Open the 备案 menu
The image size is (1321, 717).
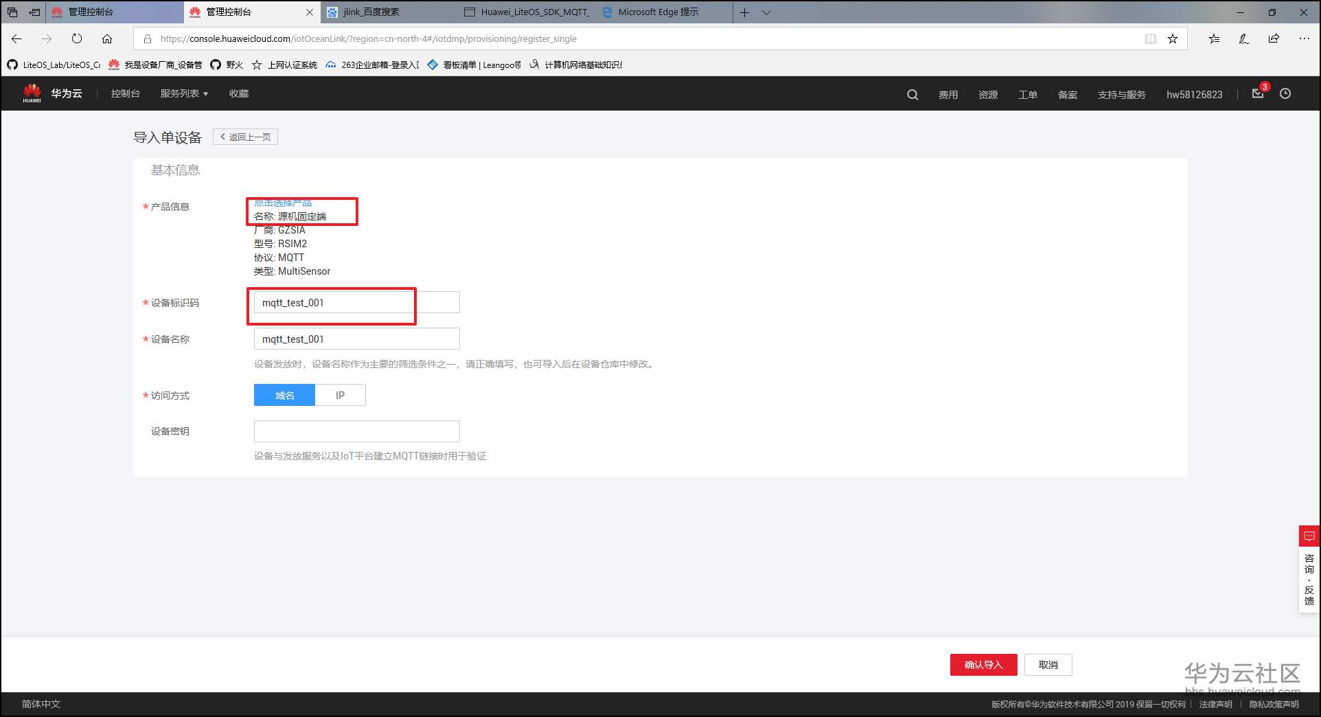[1068, 95]
